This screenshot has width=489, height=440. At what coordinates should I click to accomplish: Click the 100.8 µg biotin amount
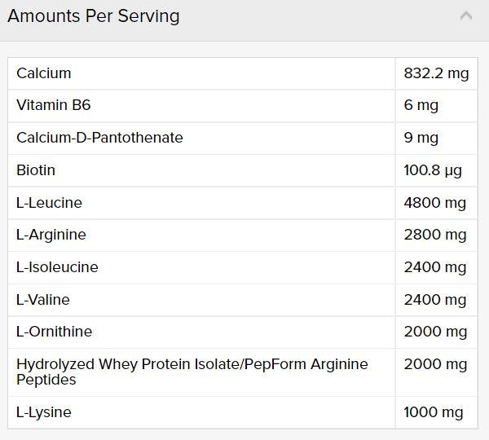(433, 170)
